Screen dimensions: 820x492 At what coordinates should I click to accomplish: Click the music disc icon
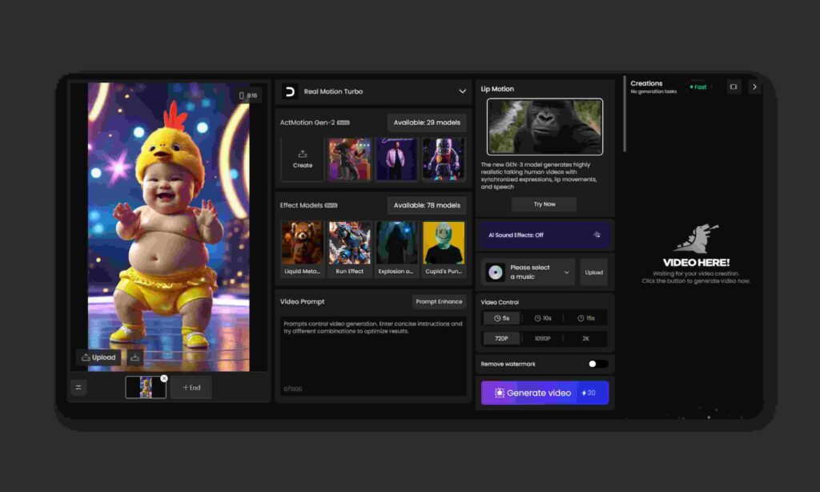(496, 272)
